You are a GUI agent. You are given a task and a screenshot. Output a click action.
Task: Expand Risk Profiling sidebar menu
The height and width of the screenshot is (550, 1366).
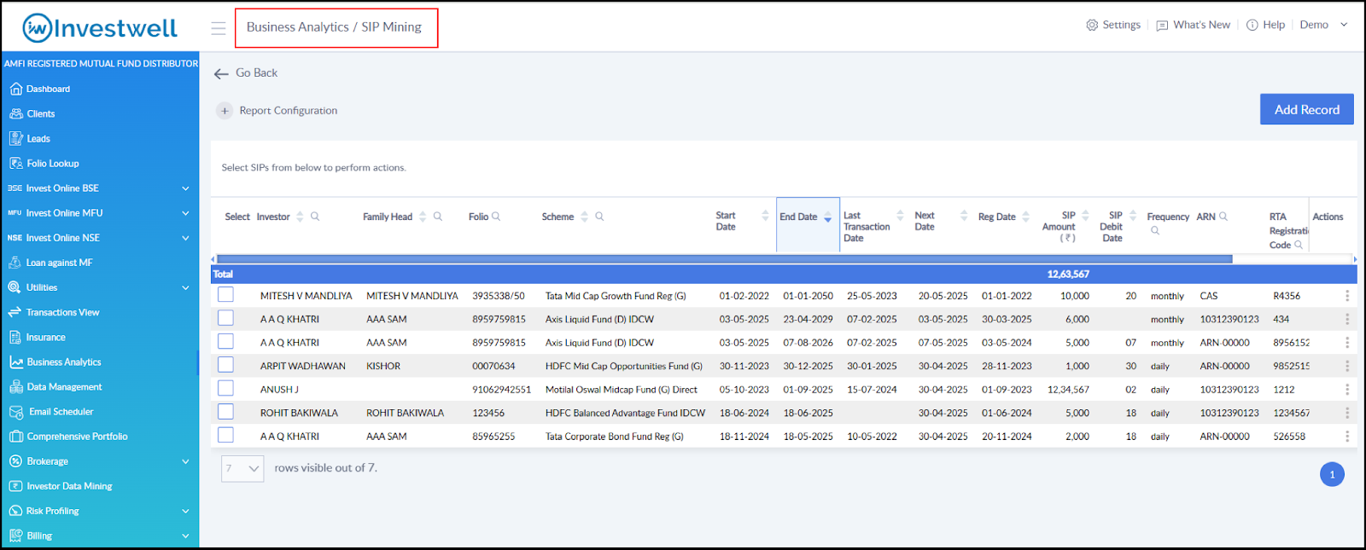[x=185, y=512]
